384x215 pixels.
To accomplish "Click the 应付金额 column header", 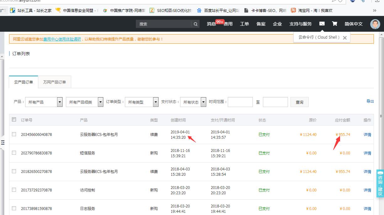I will pyautogui.click(x=343, y=120).
